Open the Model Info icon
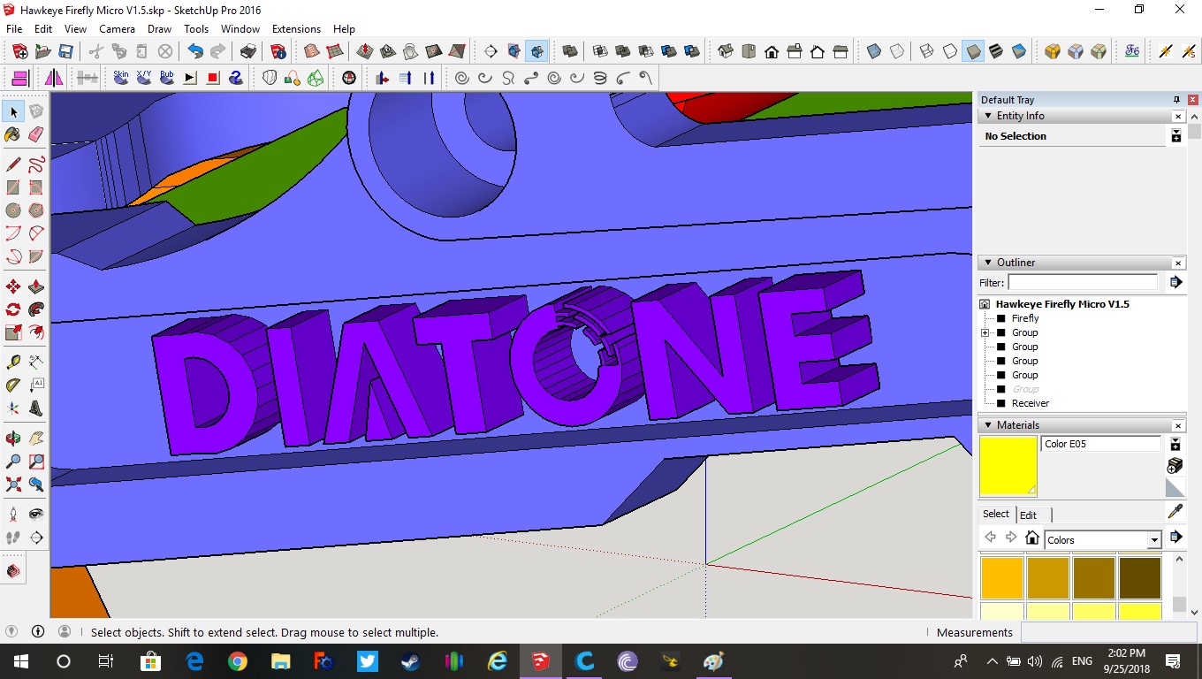The width and height of the screenshot is (1202, 679). tap(278, 51)
